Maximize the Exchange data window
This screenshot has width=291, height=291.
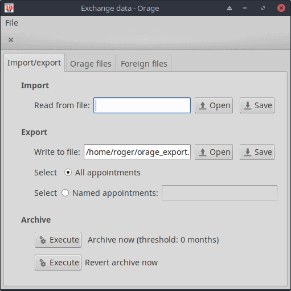(263, 8)
